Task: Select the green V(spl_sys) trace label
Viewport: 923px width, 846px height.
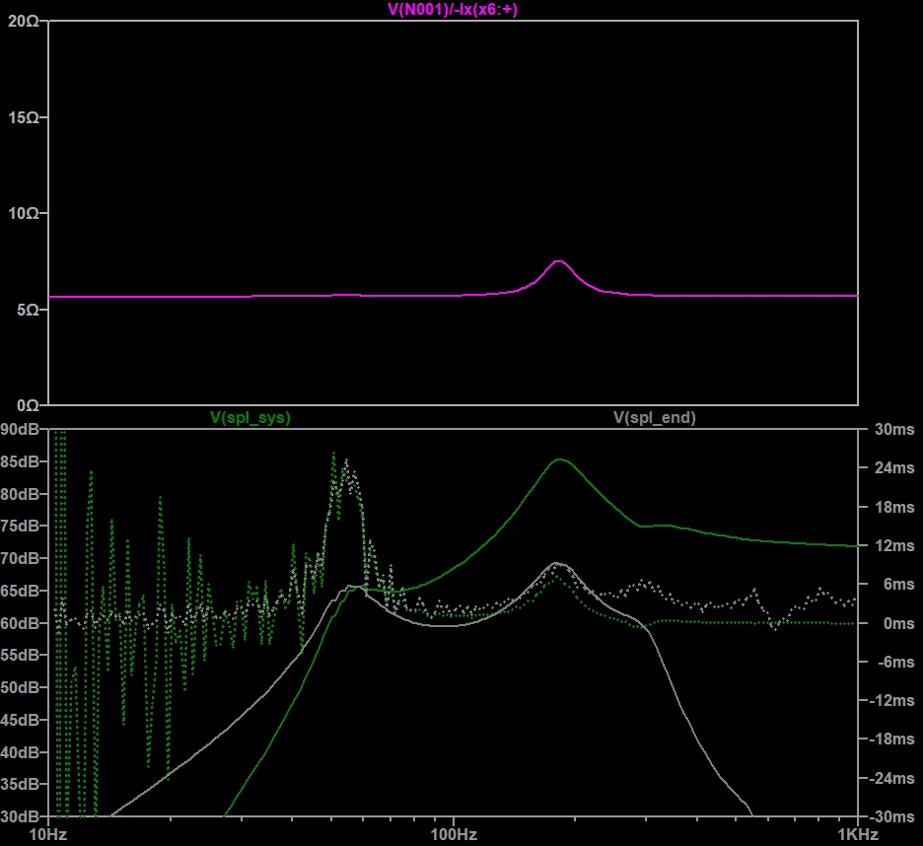Action: (250, 417)
